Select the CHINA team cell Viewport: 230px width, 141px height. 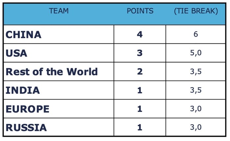coord(24,34)
